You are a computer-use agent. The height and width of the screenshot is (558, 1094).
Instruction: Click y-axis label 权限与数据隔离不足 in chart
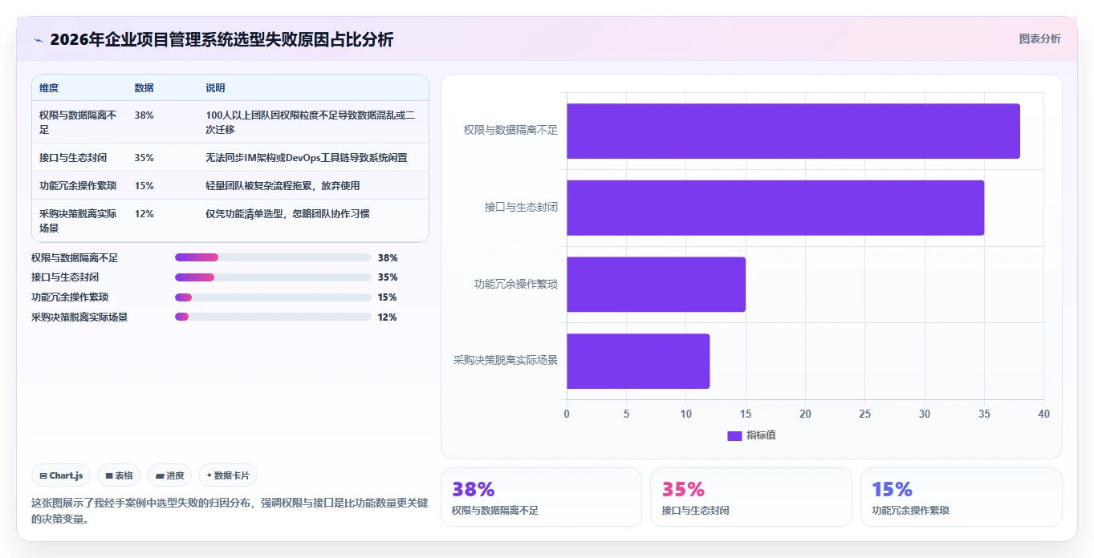pos(510,130)
